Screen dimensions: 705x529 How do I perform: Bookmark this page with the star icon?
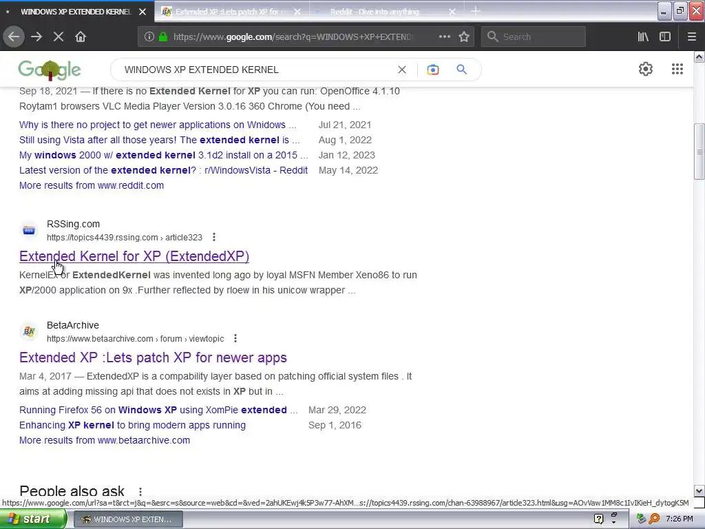pyautogui.click(x=464, y=37)
